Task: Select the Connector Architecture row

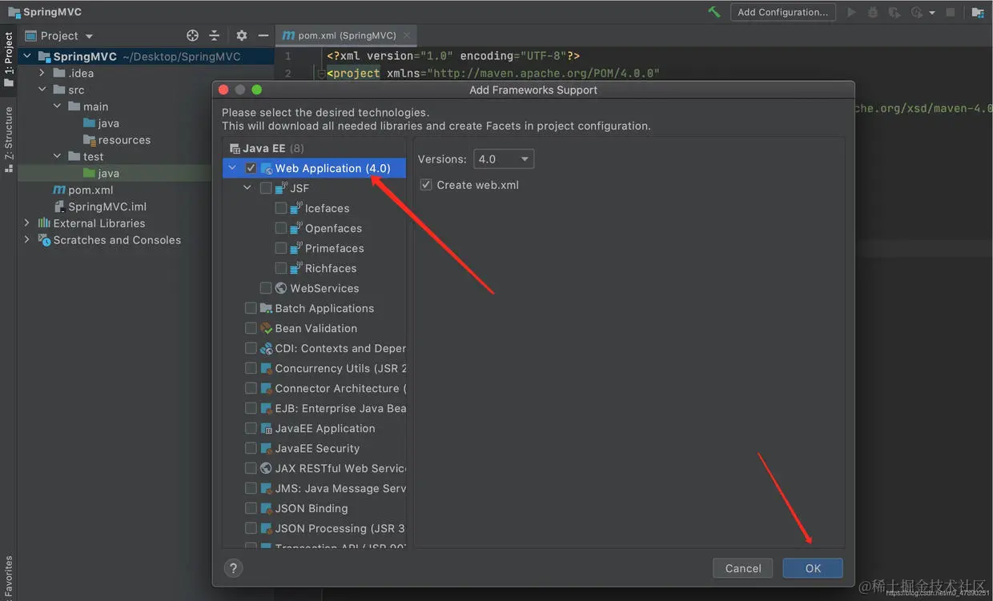Action: (x=314, y=388)
